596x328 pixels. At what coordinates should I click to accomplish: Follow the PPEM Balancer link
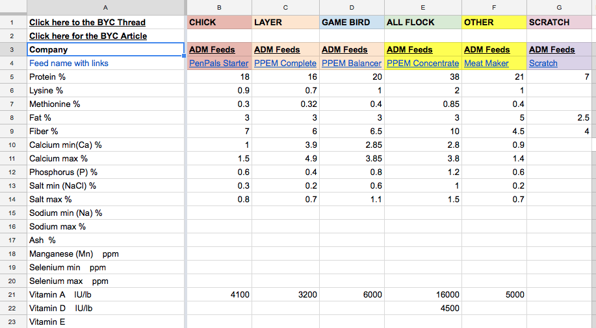351,63
